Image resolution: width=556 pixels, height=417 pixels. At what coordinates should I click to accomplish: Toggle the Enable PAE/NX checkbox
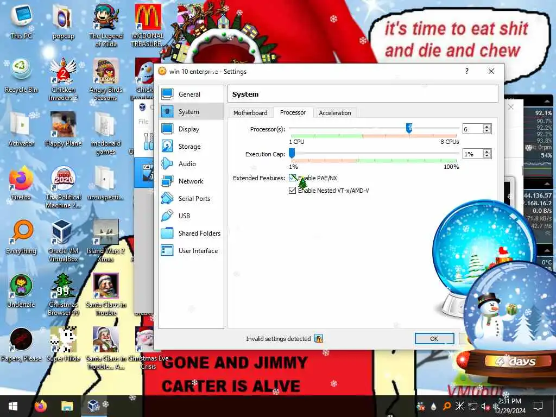293,178
